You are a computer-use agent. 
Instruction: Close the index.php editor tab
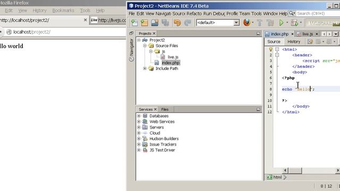tap(292, 34)
